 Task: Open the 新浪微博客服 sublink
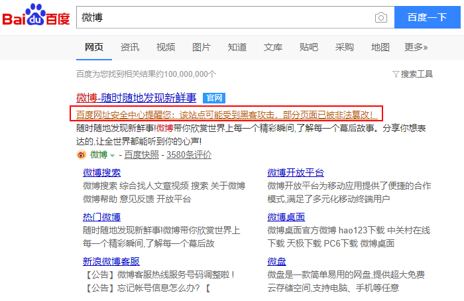coord(111,261)
